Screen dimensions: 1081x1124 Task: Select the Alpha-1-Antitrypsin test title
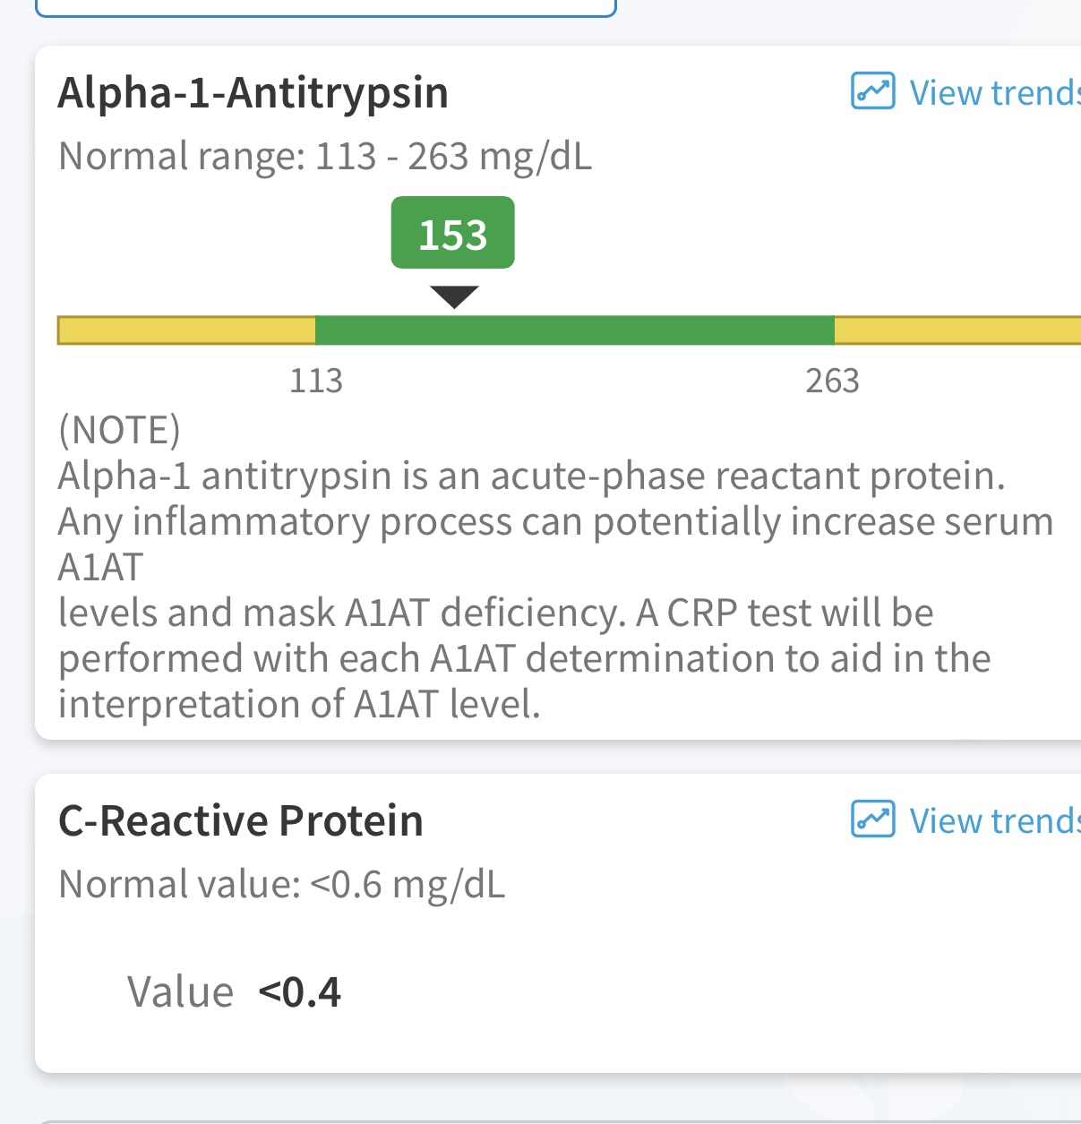pyautogui.click(x=253, y=93)
